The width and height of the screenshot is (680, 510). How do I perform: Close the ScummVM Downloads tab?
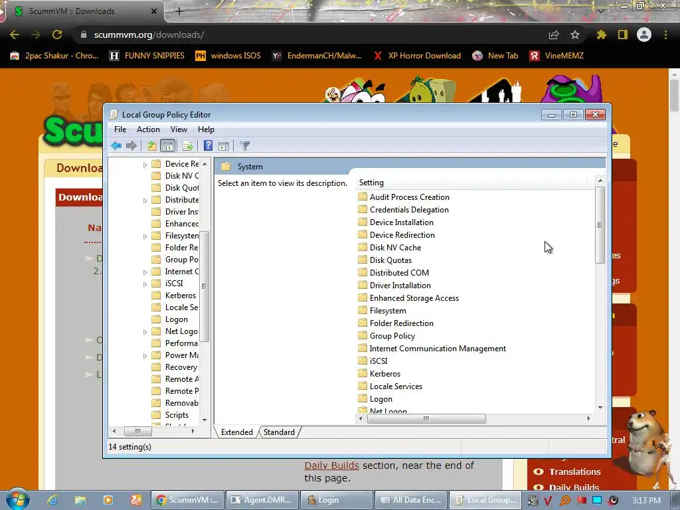tap(154, 11)
